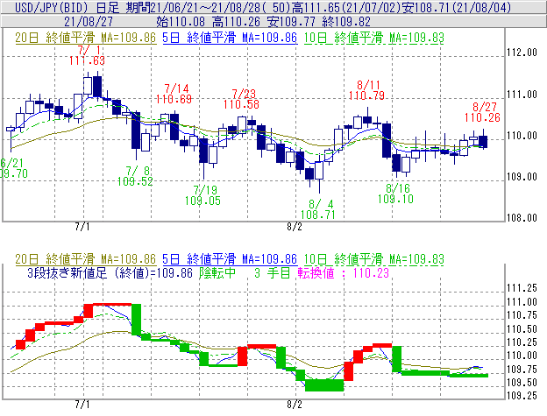The width and height of the screenshot is (547, 416).
Task: Click the low price 安109.77 text
Action: pos(291,22)
